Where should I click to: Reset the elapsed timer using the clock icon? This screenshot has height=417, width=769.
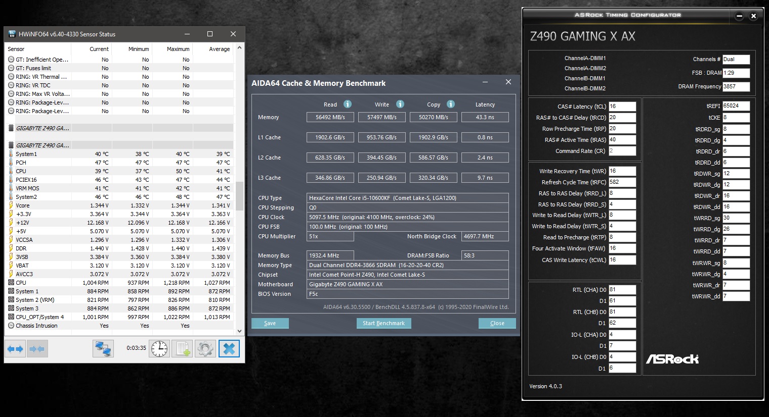159,349
